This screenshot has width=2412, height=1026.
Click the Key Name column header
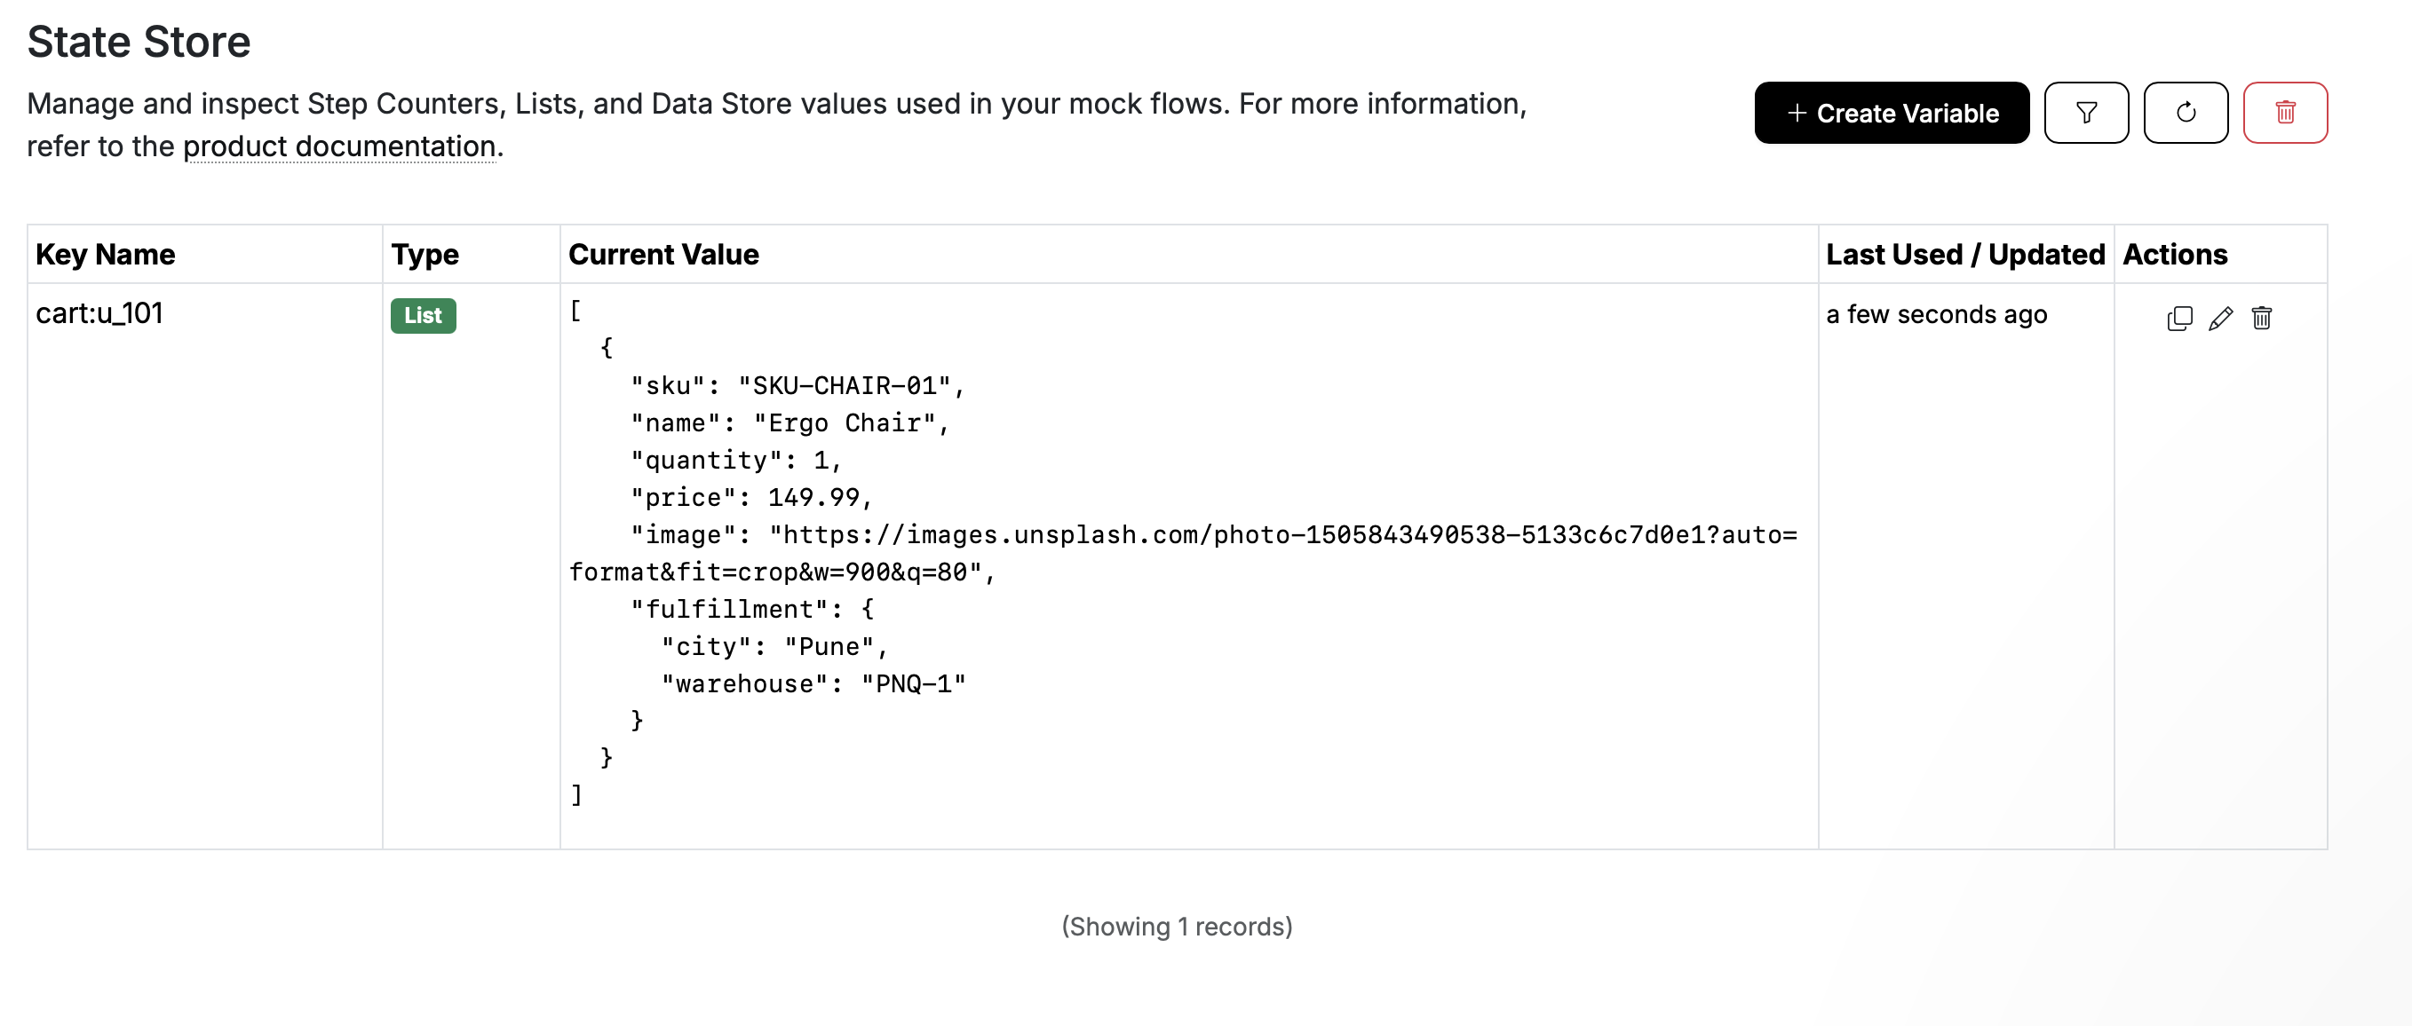pyautogui.click(x=105, y=255)
